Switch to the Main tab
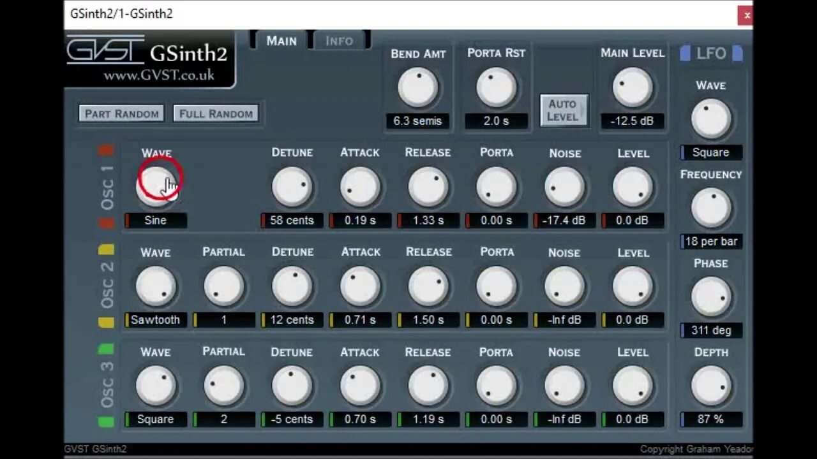The width and height of the screenshot is (817, 459). pos(281,41)
